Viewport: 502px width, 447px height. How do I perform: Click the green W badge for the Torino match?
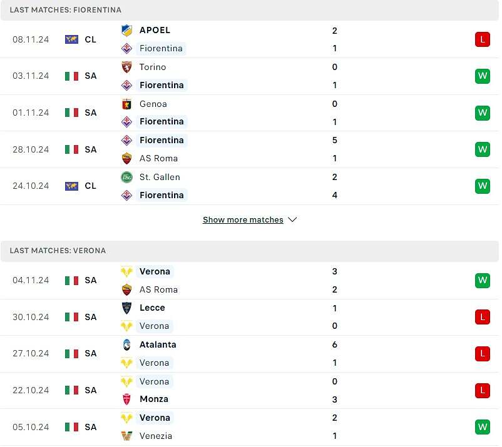(483, 76)
